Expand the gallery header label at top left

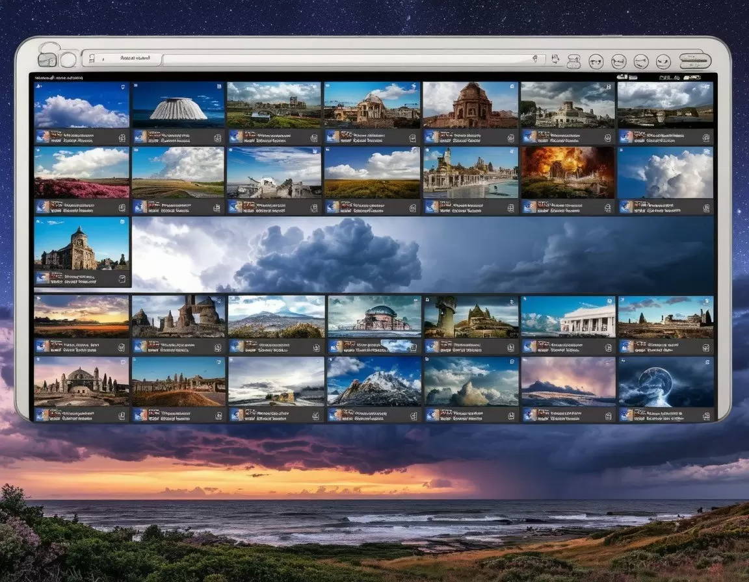click(x=59, y=78)
